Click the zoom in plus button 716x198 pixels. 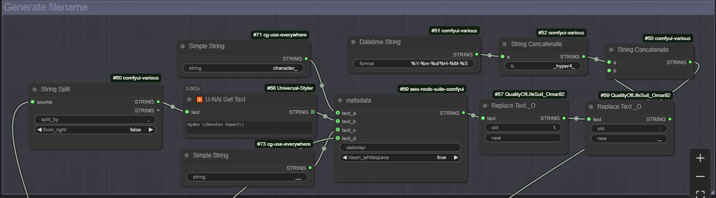700,159
